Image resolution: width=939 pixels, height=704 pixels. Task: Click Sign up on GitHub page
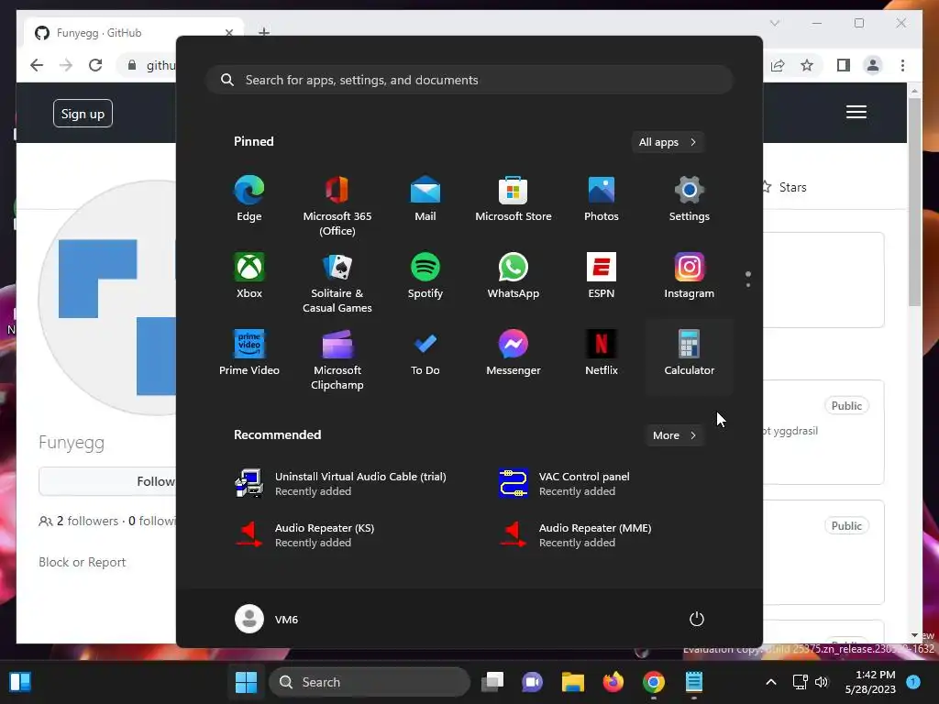pos(83,114)
